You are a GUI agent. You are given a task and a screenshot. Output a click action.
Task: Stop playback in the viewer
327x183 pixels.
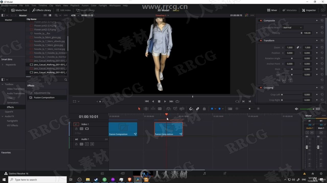(x=159, y=101)
